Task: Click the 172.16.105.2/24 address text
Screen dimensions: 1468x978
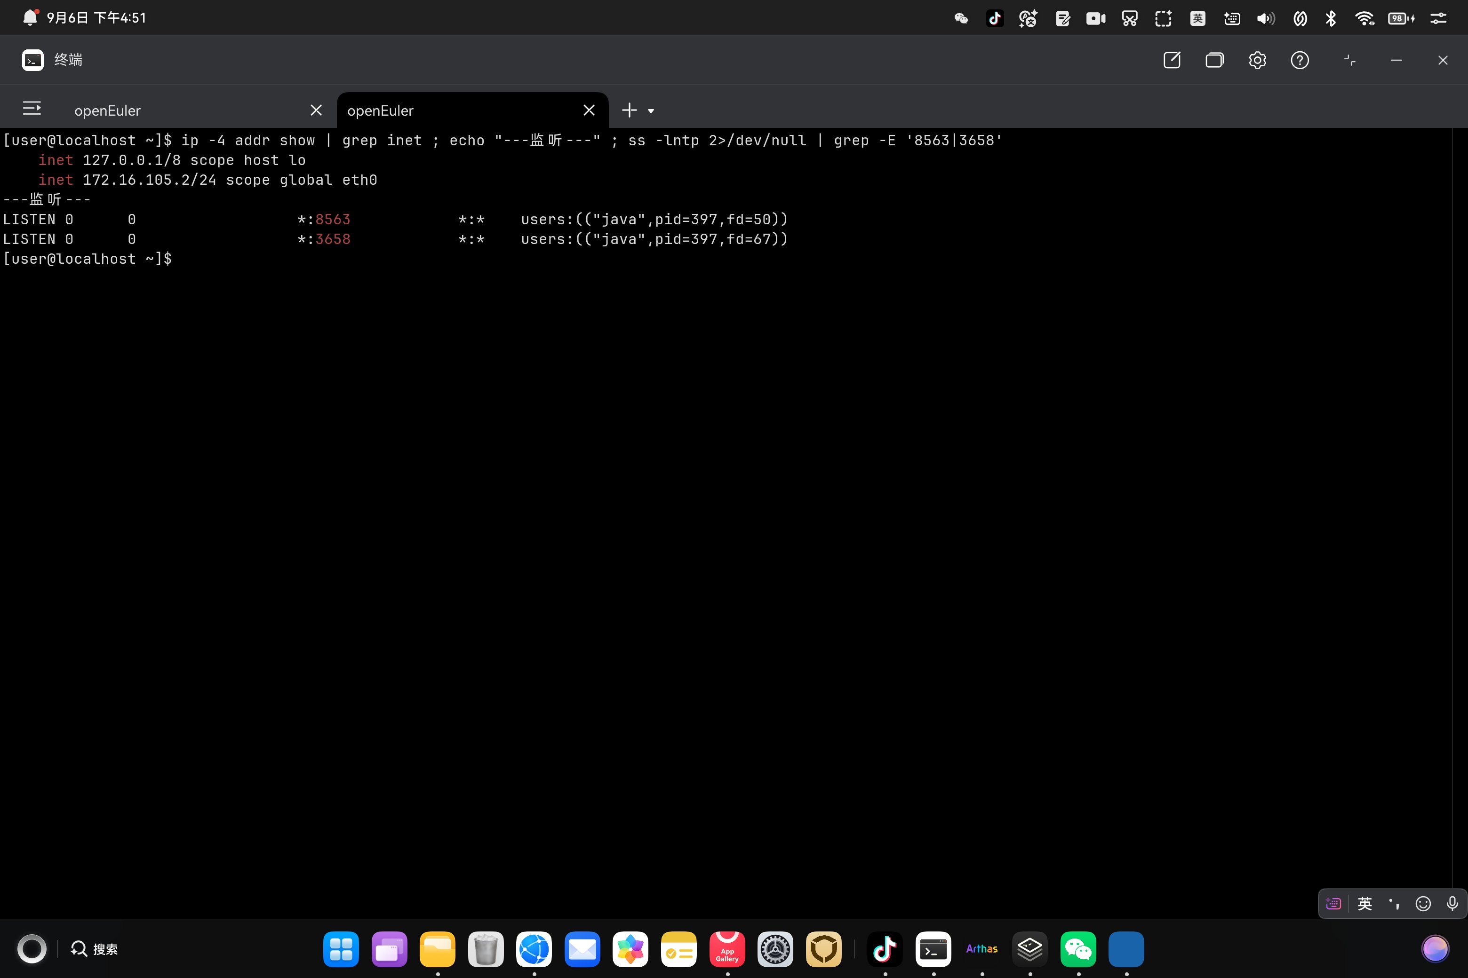Action: point(149,180)
